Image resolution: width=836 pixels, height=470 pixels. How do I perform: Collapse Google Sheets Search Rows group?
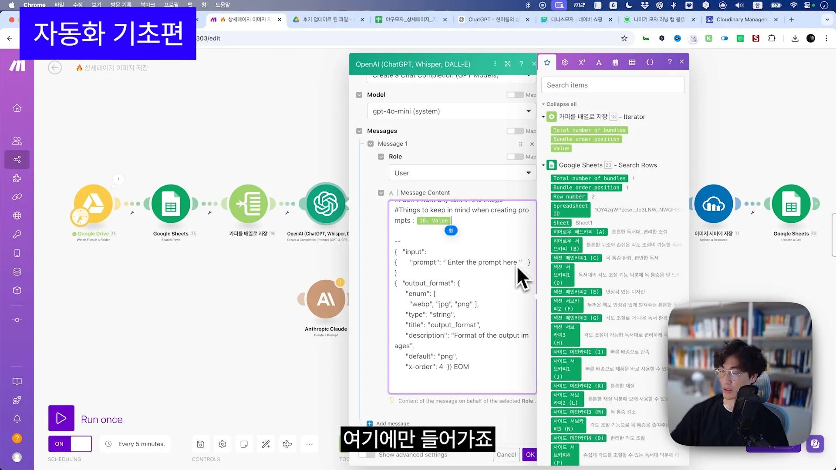(x=543, y=165)
